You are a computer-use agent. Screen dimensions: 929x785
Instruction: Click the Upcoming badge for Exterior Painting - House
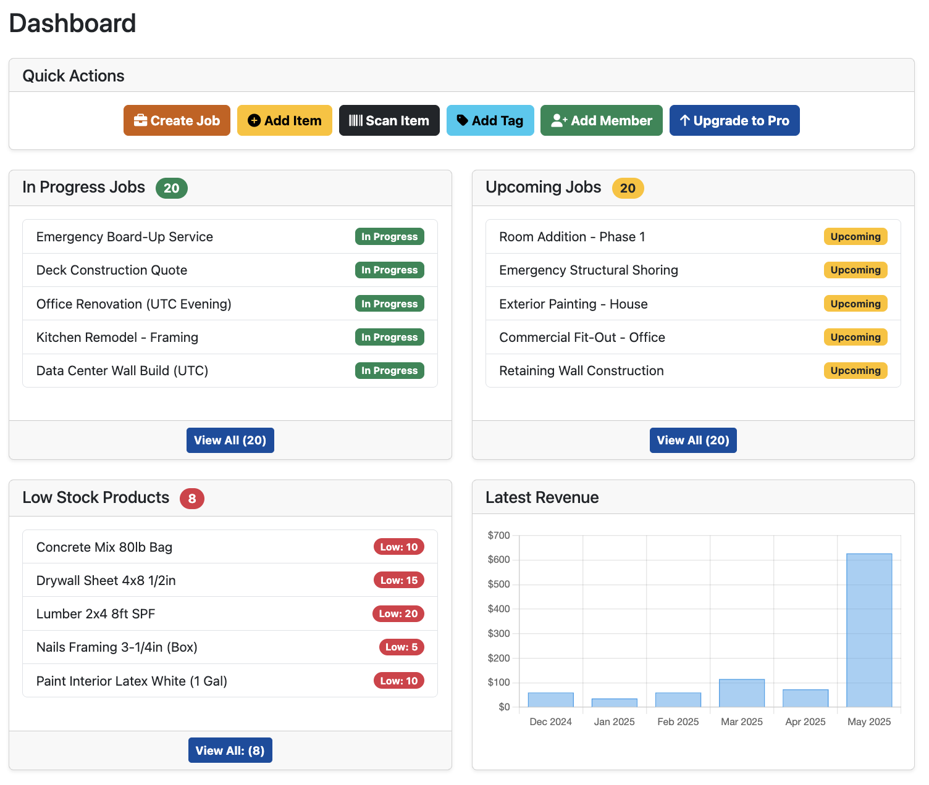[x=855, y=304]
